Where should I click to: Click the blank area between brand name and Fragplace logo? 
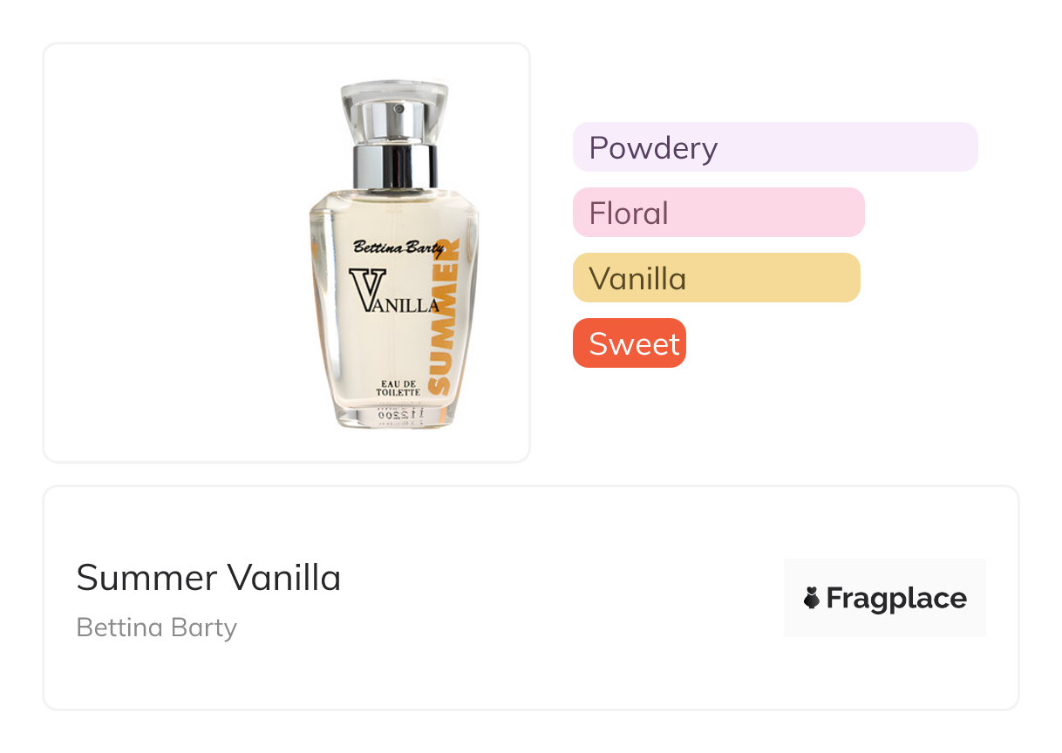point(523,601)
